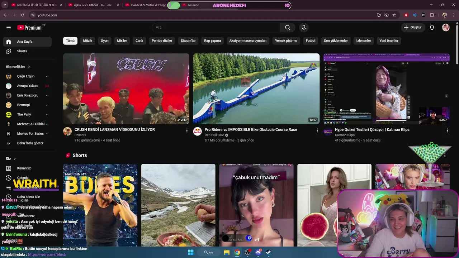Go to Ana Sayfa in sidebar

click(27, 42)
